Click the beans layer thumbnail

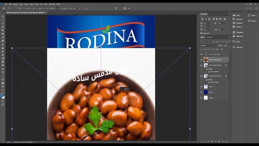pos(206,60)
